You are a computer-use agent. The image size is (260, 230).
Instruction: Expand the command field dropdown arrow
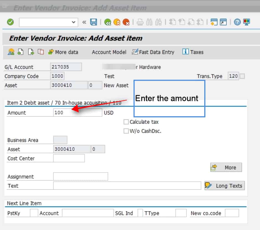73,22
